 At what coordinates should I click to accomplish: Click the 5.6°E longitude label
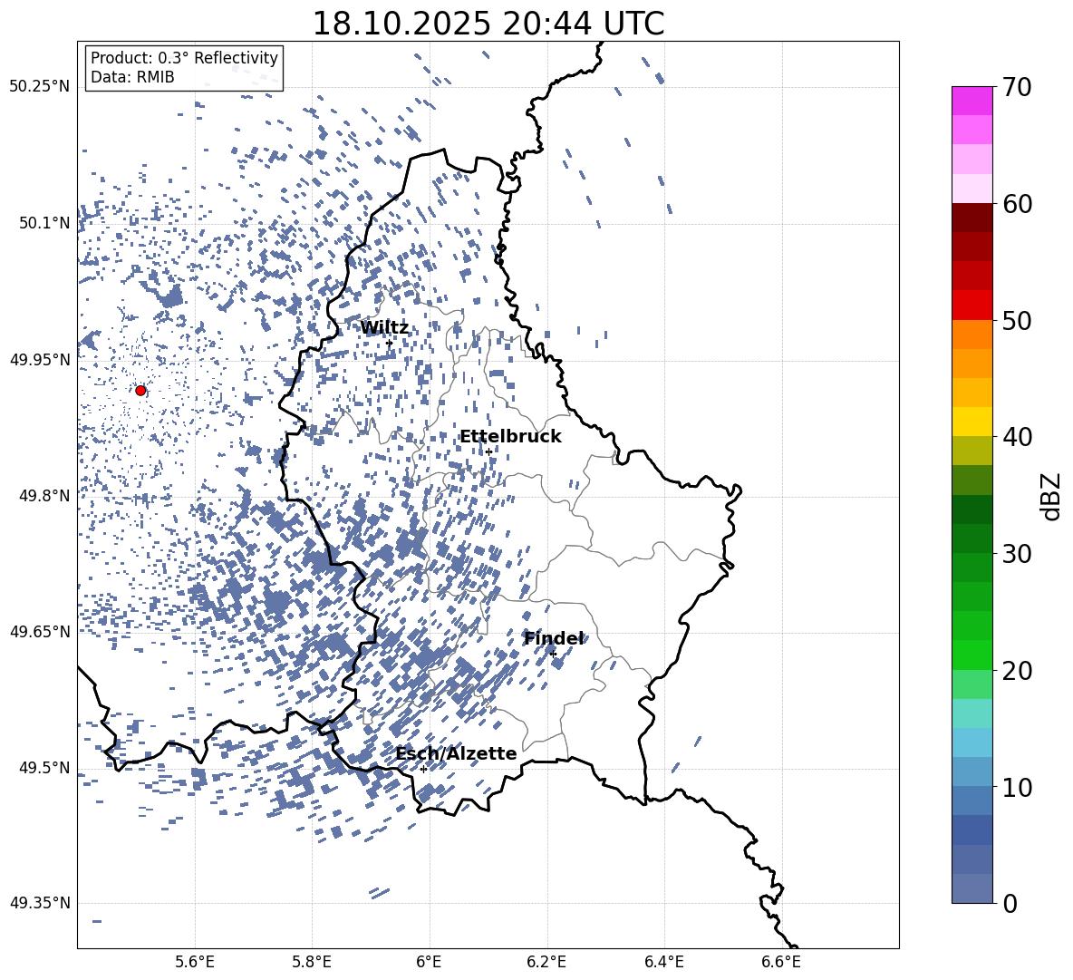[195, 962]
